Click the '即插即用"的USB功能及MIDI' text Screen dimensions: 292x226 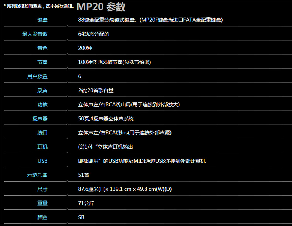point(111,161)
